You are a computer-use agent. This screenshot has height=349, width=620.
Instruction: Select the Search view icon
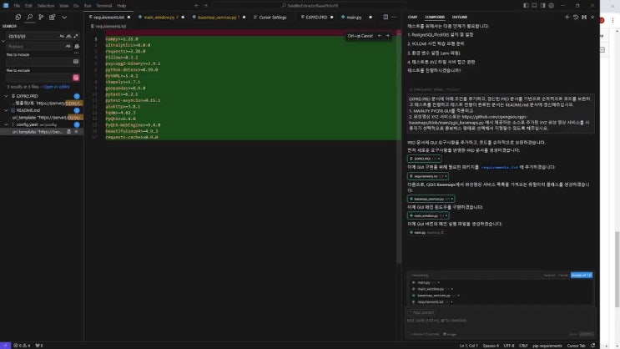pos(30,18)
